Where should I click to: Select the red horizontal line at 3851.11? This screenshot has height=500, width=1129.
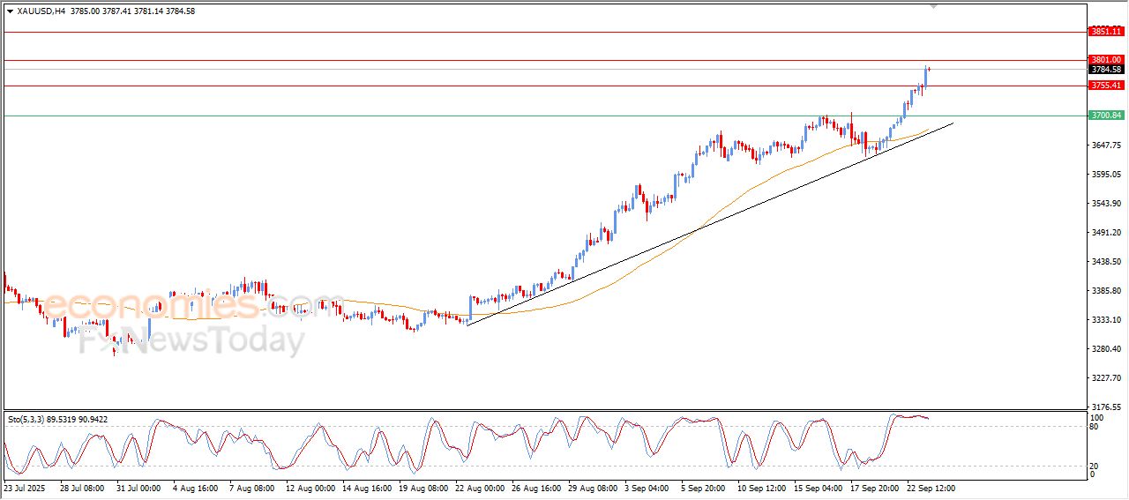pyautogui.click(x=545, y=32)
